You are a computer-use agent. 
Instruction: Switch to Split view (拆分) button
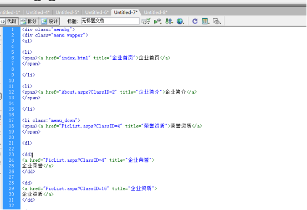pos(29,21)
